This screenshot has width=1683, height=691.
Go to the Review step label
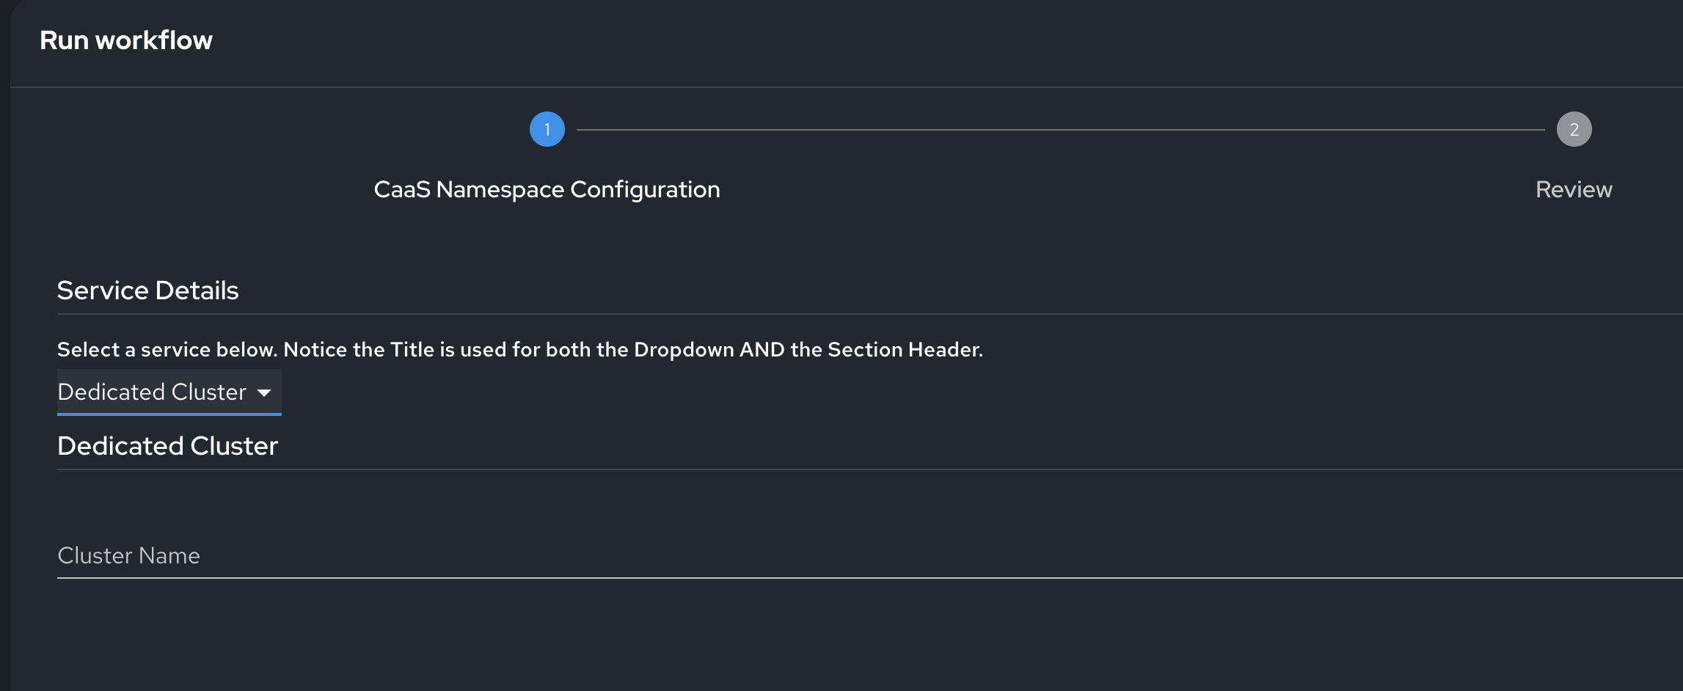1574,189
